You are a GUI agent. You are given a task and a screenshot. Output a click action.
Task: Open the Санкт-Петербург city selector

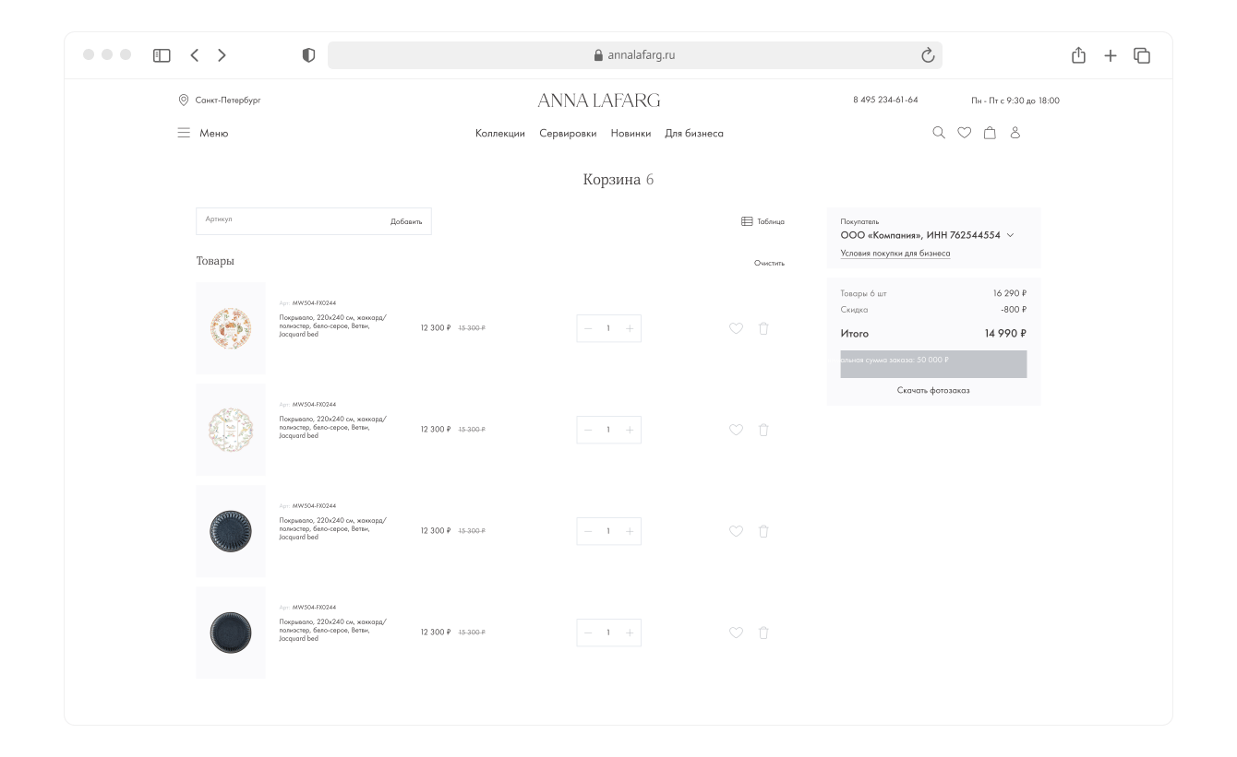pos(220,101)
